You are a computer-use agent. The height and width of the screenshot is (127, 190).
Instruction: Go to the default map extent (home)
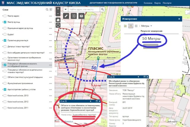58,19
